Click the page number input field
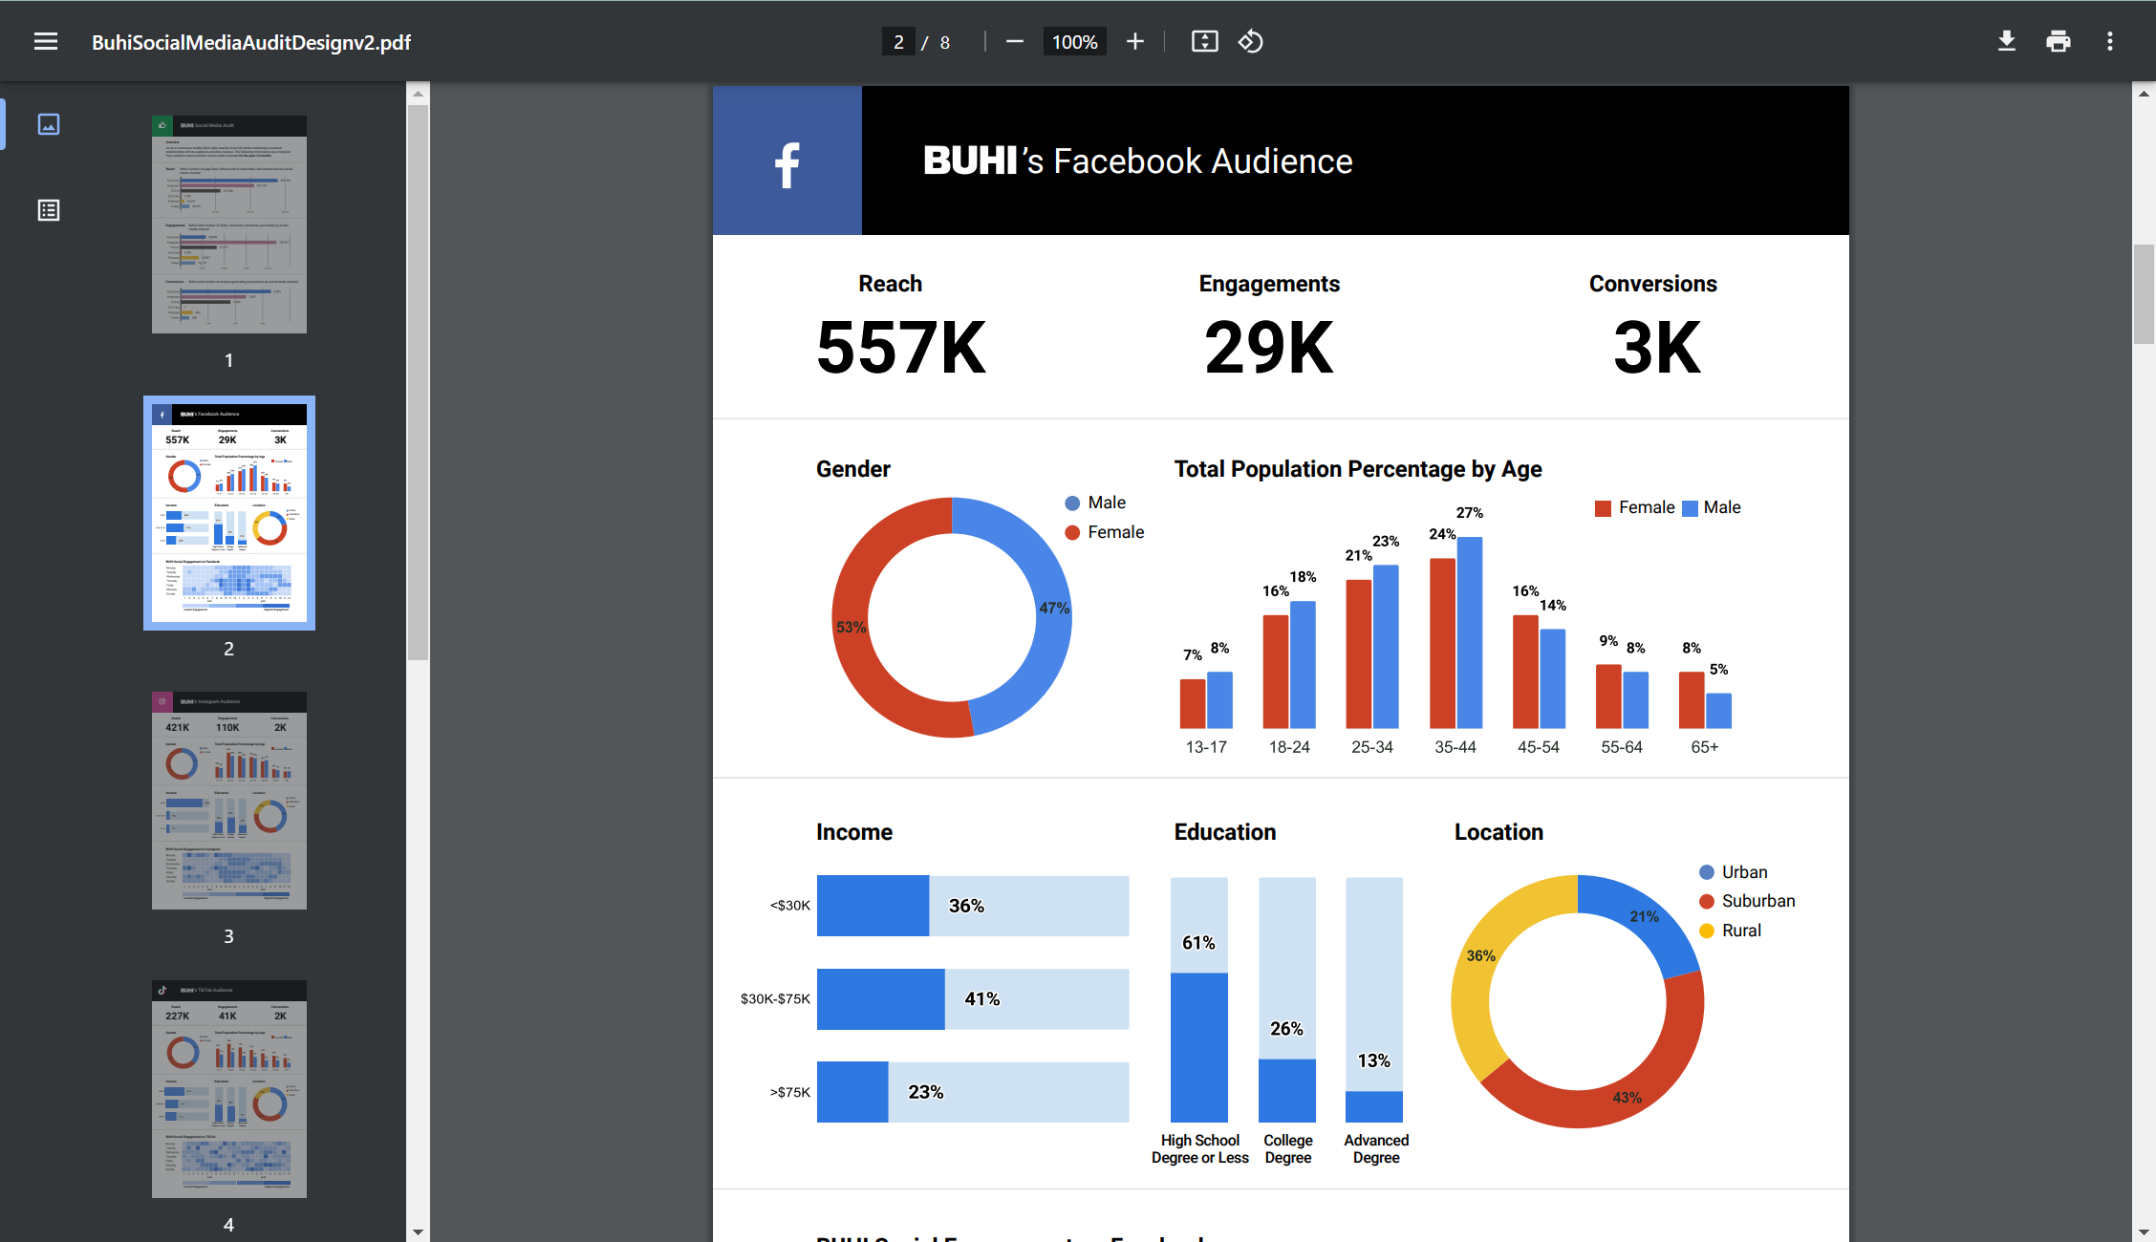Screen dimensions: 2156x1242 pos(898,42)
